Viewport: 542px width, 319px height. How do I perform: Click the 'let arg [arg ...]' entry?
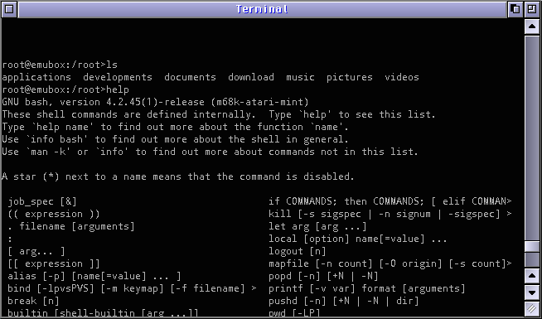pyautogui.click(x=317, y=227)
